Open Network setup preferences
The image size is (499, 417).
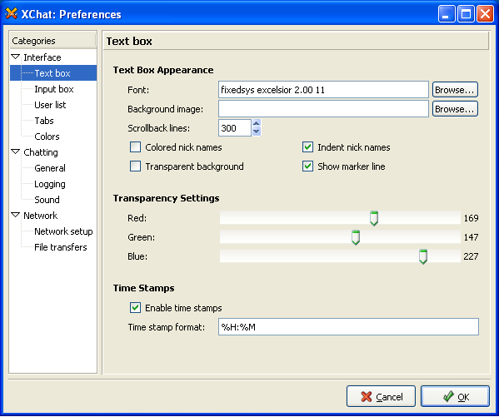tap(63, 231)
